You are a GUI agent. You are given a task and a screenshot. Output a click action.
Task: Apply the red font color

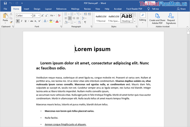(x=57, y=21)
